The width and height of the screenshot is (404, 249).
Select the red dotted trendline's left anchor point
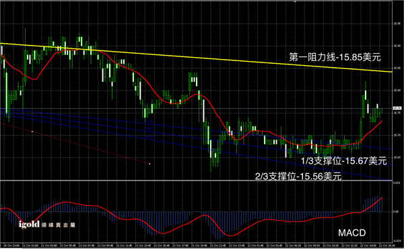(x=32, y=132)
